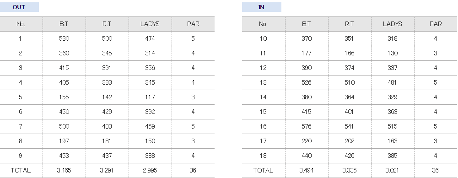The image size is (458, 178).
Task: Click the PAR header in OUT table
Action: 193,24
